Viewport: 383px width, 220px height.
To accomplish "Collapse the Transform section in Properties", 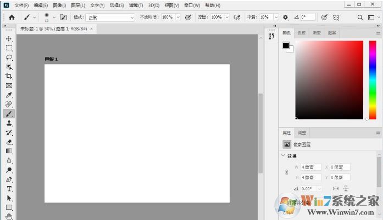I will click(x=283, y=156).
